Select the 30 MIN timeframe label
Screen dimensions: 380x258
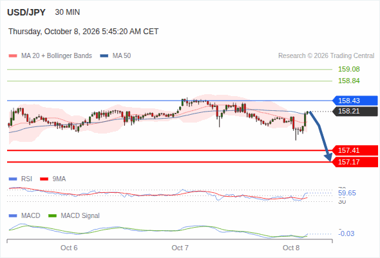tap(68, 12)
